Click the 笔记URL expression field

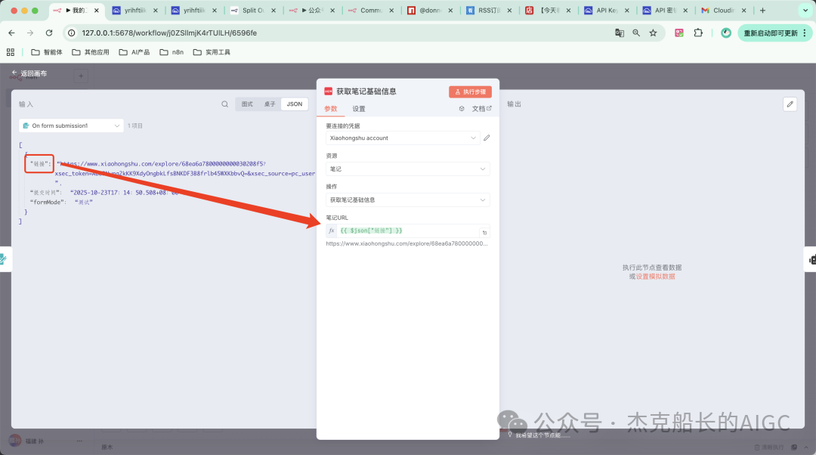coord(407,231)
